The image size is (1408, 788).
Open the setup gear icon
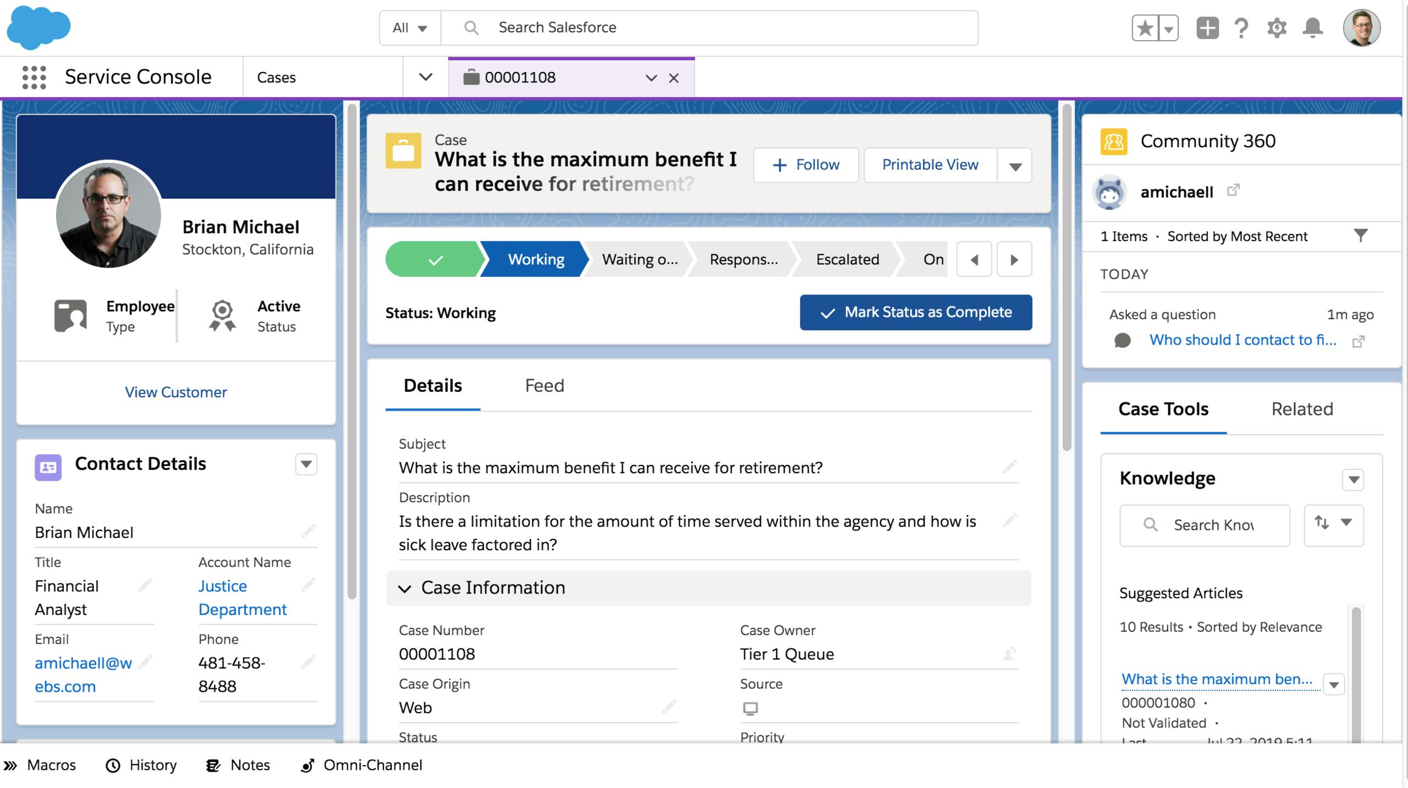[1277, 27]
